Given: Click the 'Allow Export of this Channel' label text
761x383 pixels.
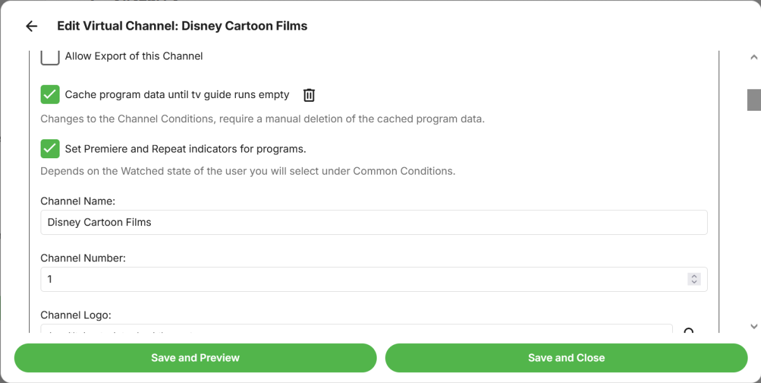Looking at the screenshot, I should (x=134, y=56).
